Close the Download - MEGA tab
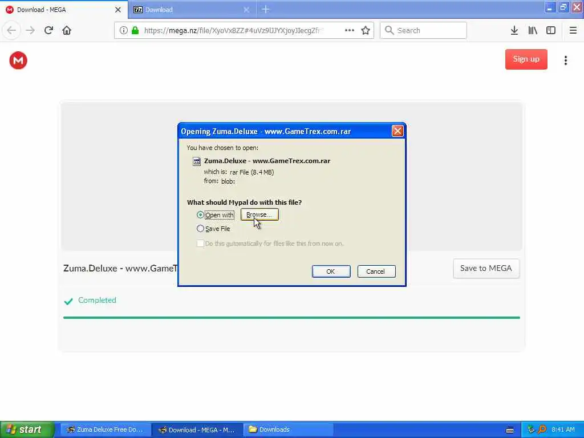This screenshot has width=584, height=438. pos(118,10)
